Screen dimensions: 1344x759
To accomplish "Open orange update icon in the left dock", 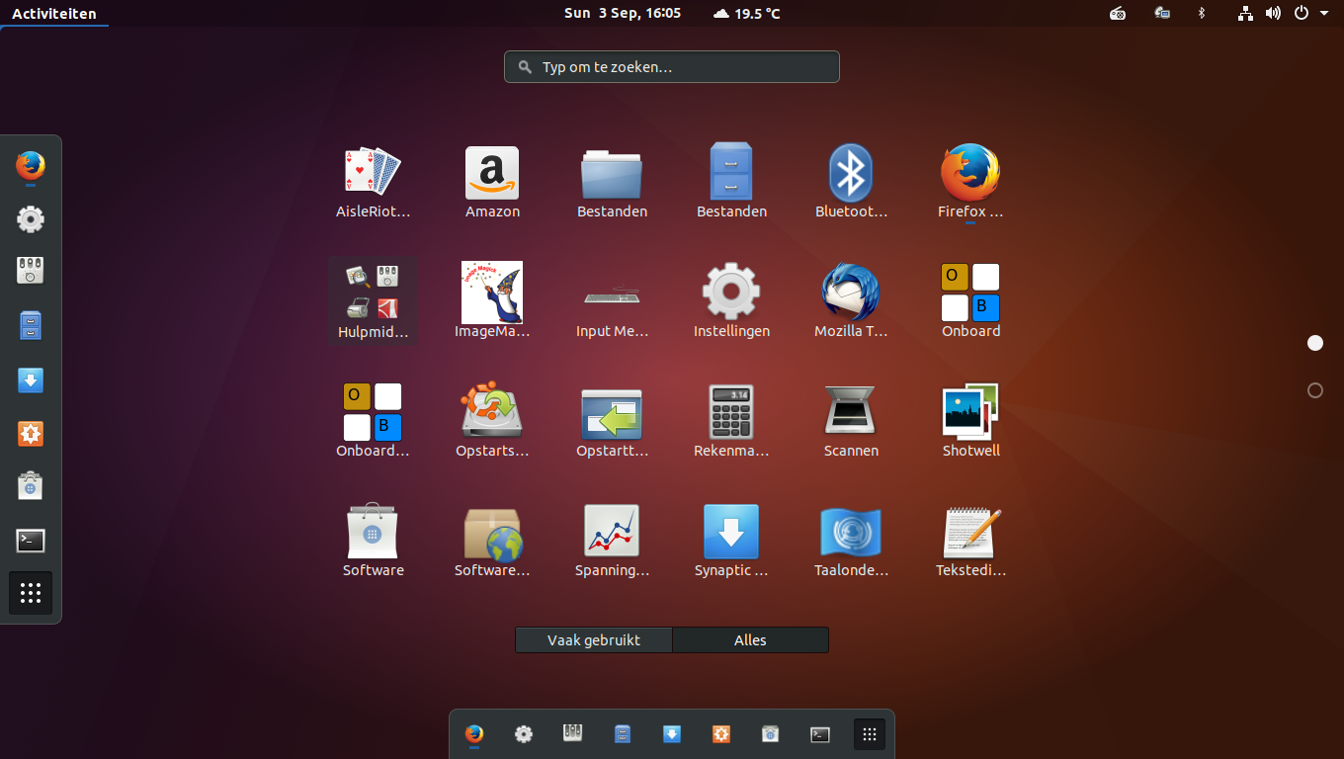I will (x=31, y=433).
